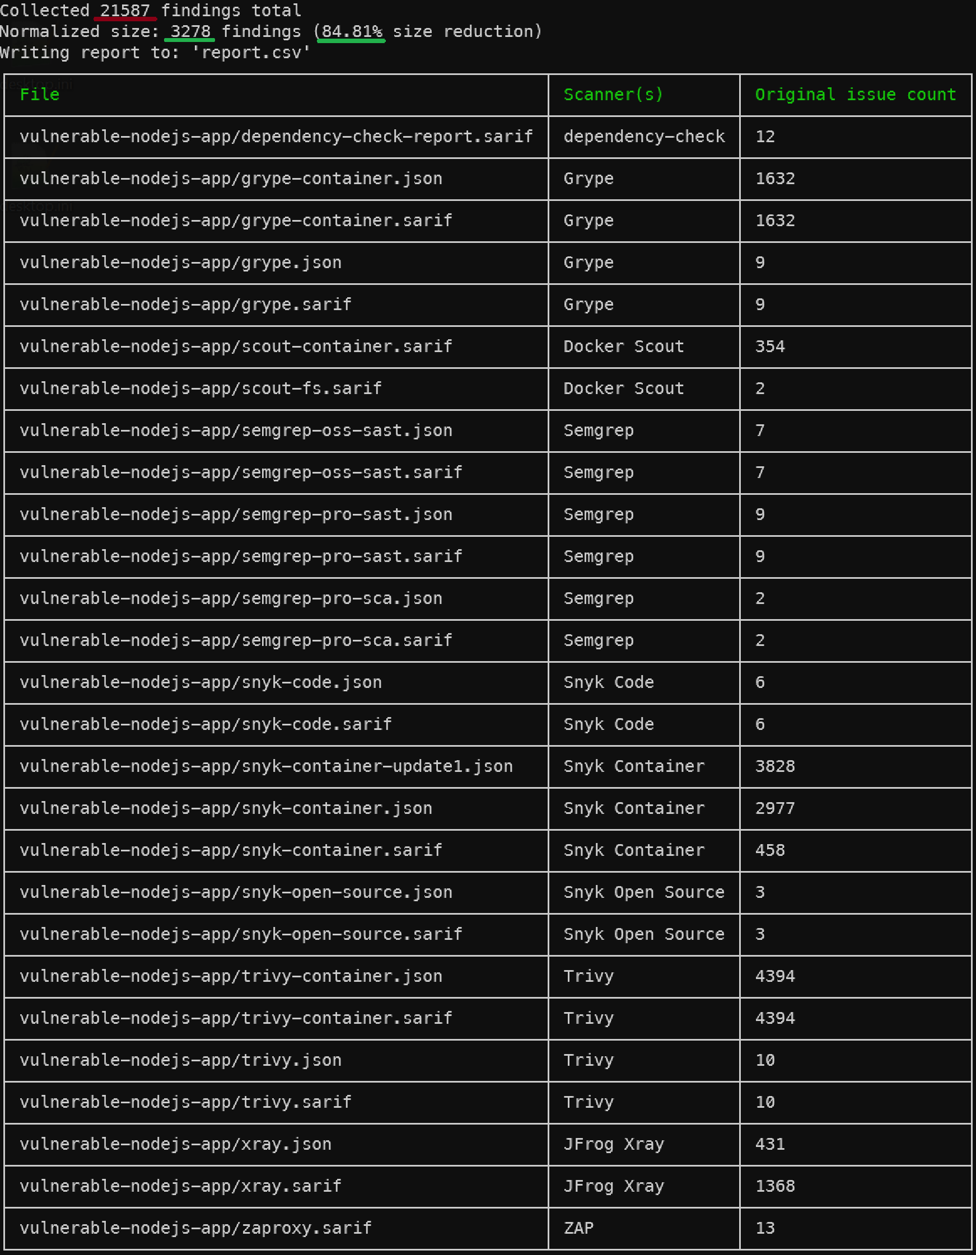Image resolution: width=976 pixels, height=1255 pixels.
Task: Click the scout-container.sarif file entry
Action: pos(236,346)
